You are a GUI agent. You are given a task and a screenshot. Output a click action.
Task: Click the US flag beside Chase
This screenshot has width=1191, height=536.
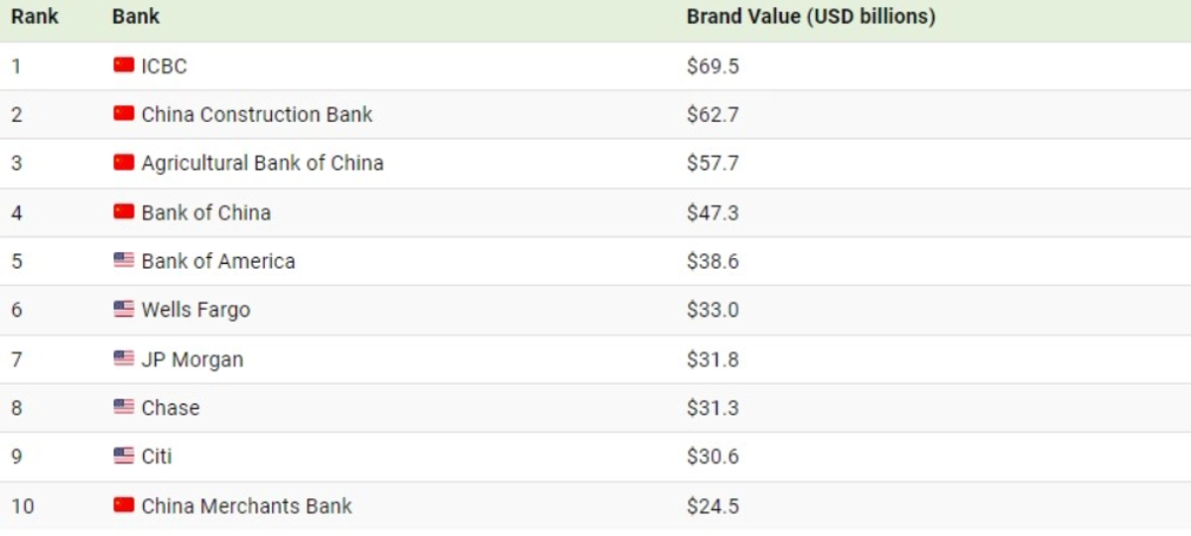click(123, 407)
